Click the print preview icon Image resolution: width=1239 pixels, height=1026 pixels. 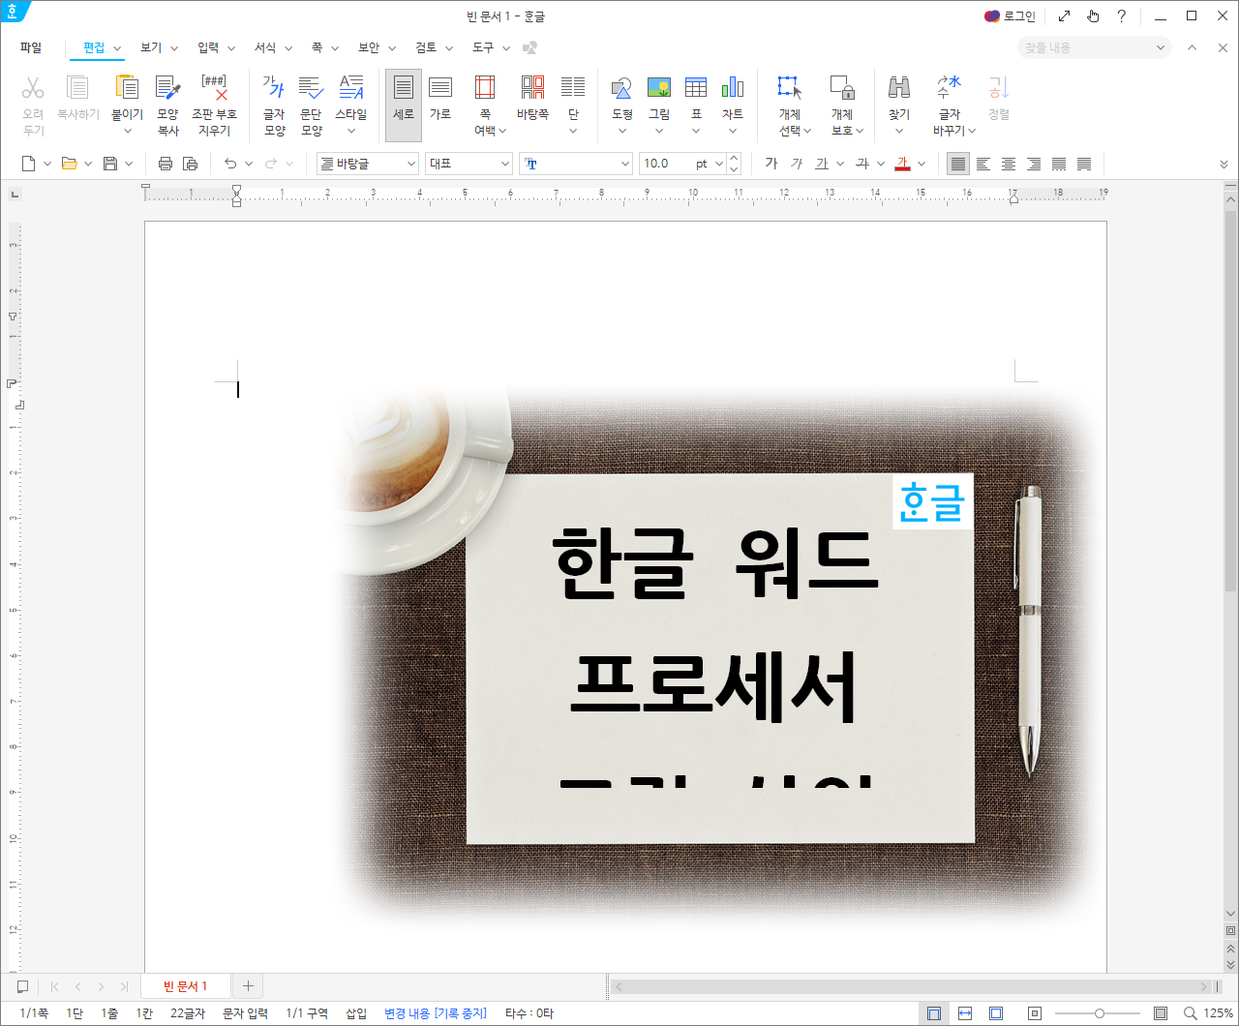pos(190,164)
